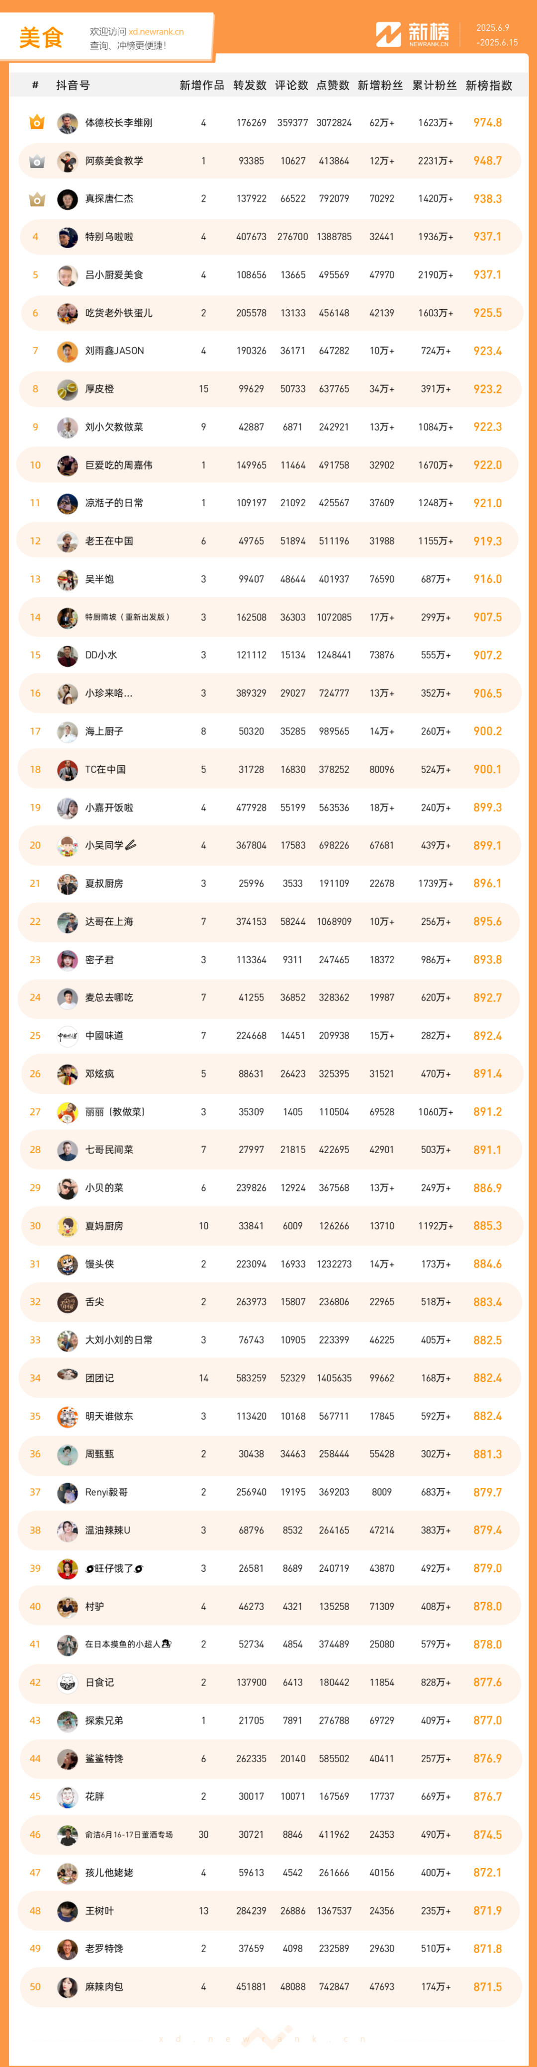Open the xd.newrank.cn link
The height and width of the screenshot is (2067, 537).
point(156,32)
